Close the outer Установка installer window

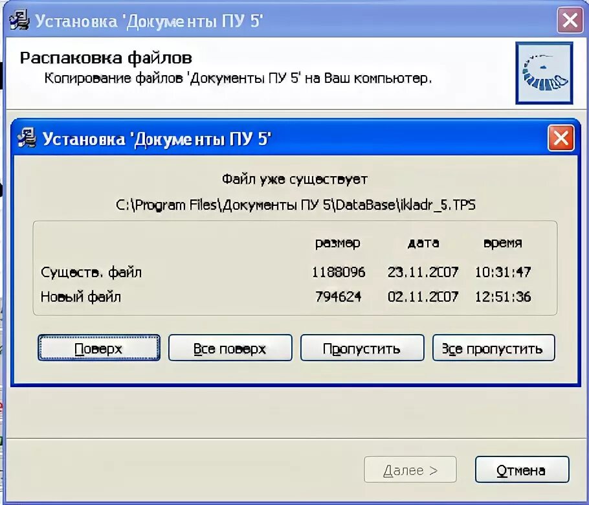click(570, 20)
